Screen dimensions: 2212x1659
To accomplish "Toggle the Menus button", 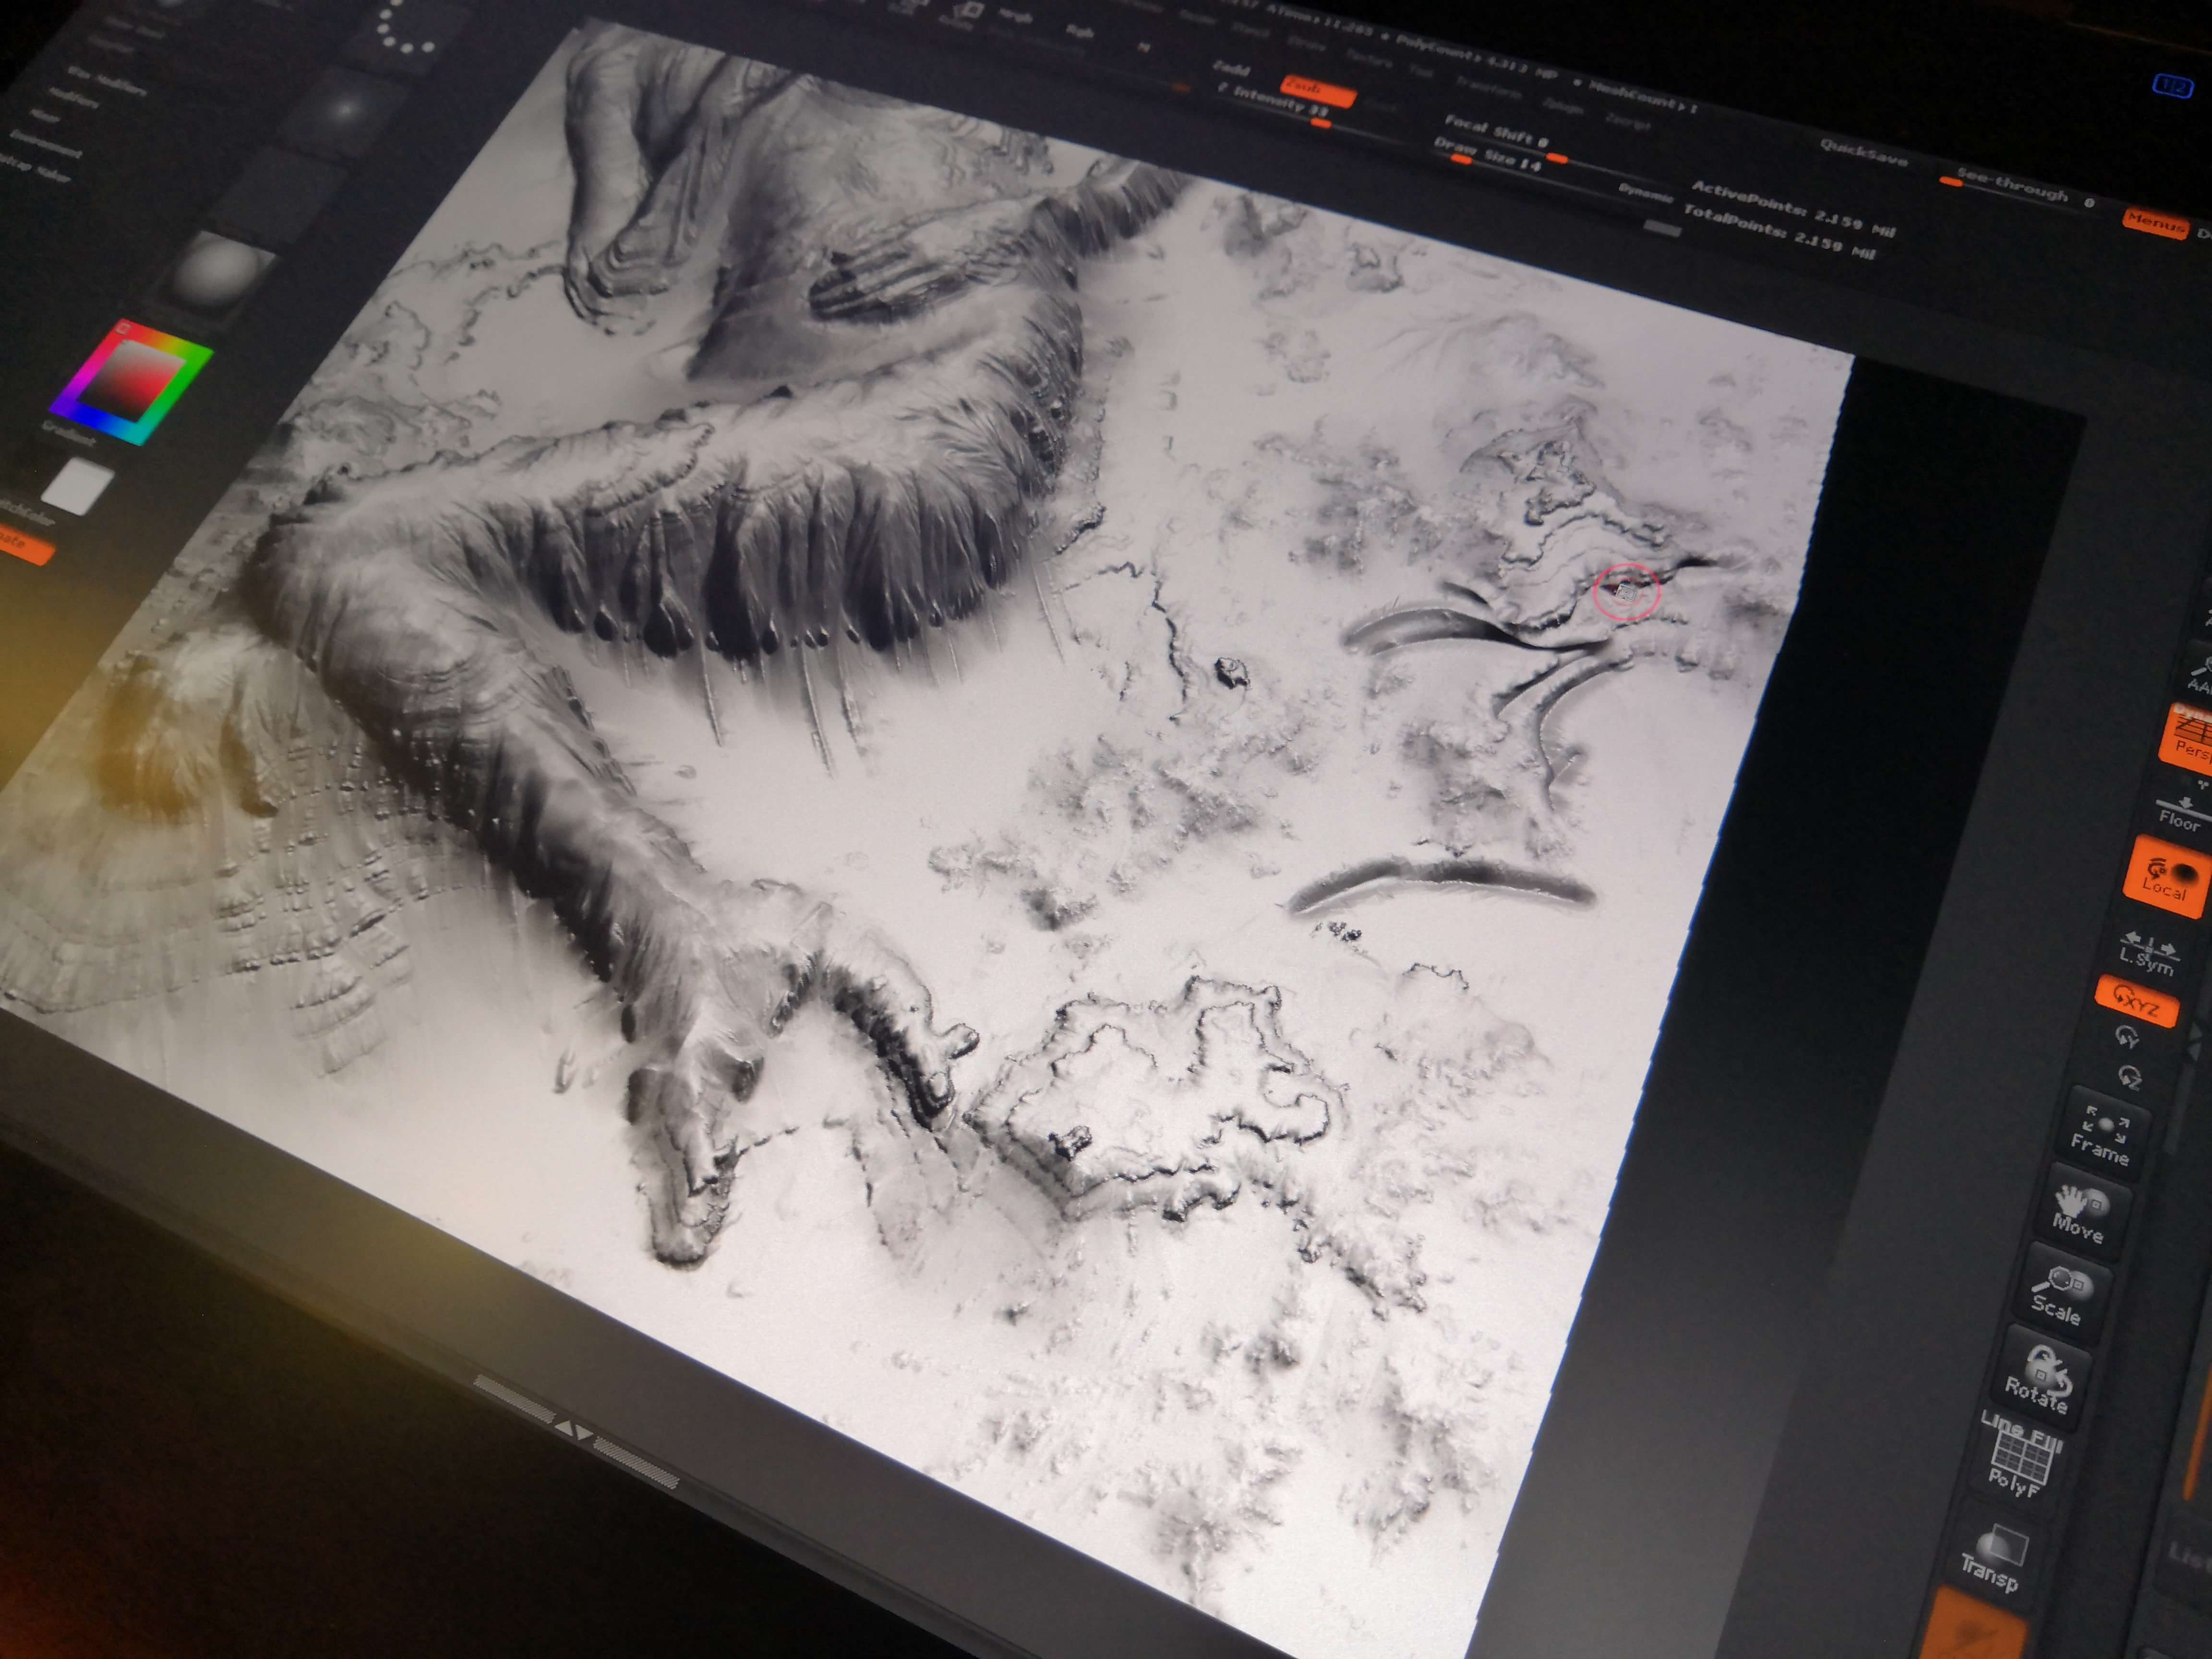I will (x=2156, y=224).
